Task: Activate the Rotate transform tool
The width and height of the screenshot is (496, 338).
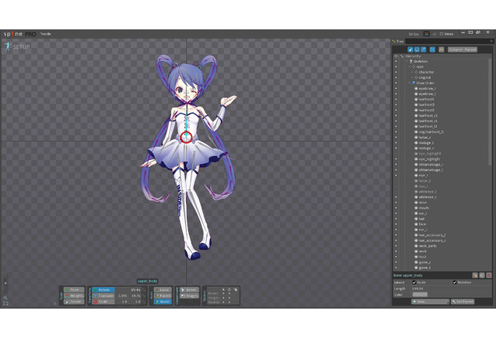Action: coord(103,290)
